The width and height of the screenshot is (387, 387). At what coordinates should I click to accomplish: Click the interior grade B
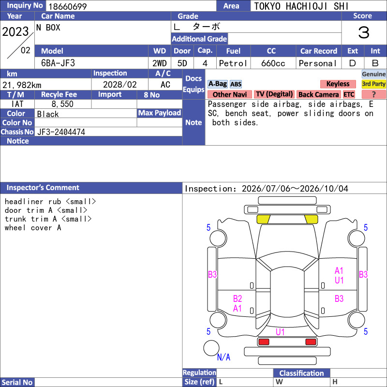(375, 63)
